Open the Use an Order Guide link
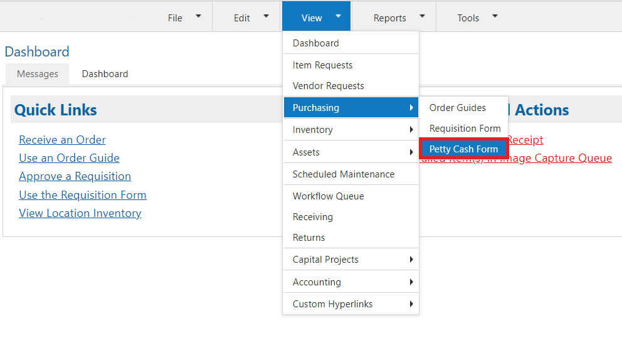The width and height of the screenshot is (622, 338). click(69, 158)
